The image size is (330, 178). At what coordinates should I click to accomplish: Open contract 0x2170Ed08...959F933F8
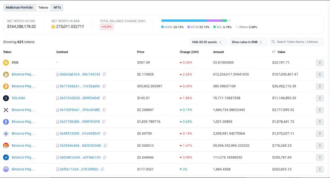80,122
